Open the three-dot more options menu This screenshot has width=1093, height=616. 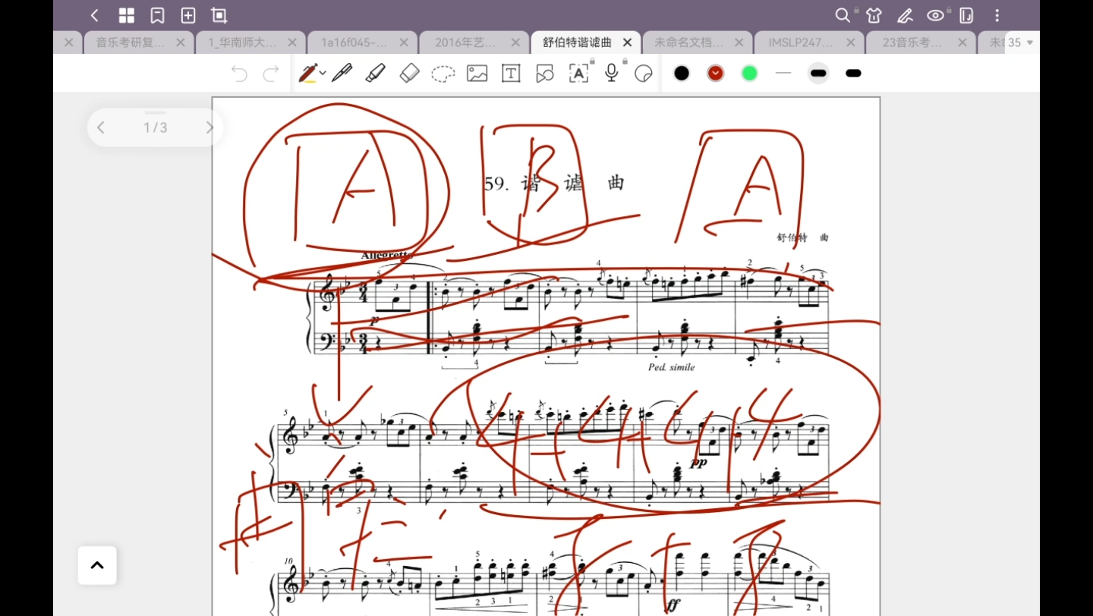click(x=997, y=15)
